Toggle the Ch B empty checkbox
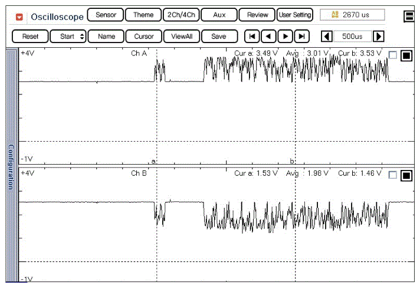The height and width of the screenshot is (288, 420). (393, 175)
